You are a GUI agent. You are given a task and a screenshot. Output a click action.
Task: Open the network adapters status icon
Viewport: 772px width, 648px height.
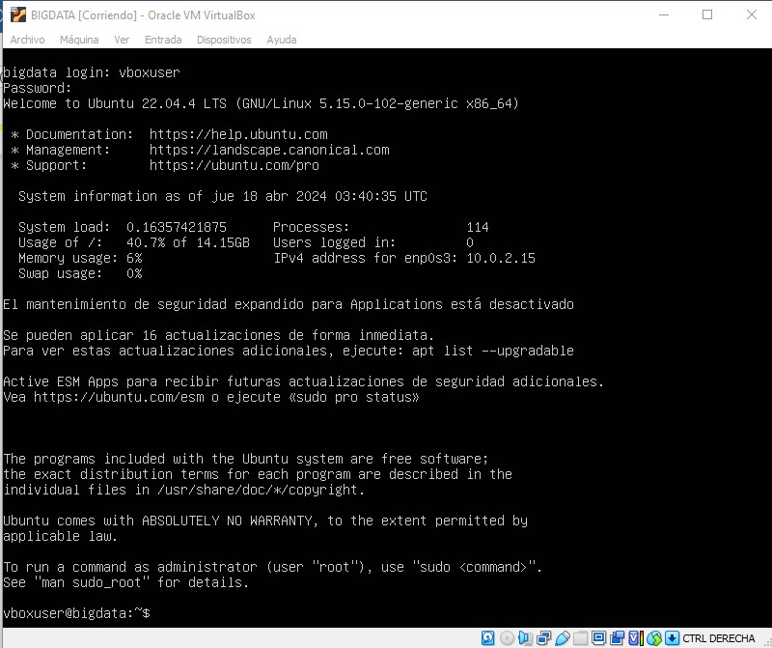541,637
